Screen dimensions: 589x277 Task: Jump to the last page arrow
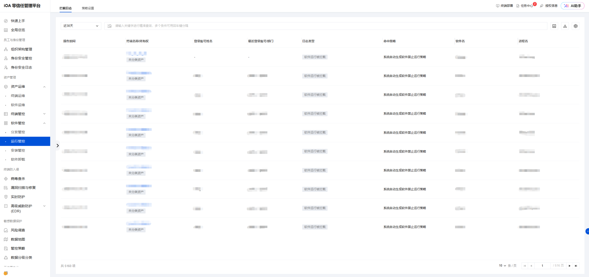(x=576, y=266)
